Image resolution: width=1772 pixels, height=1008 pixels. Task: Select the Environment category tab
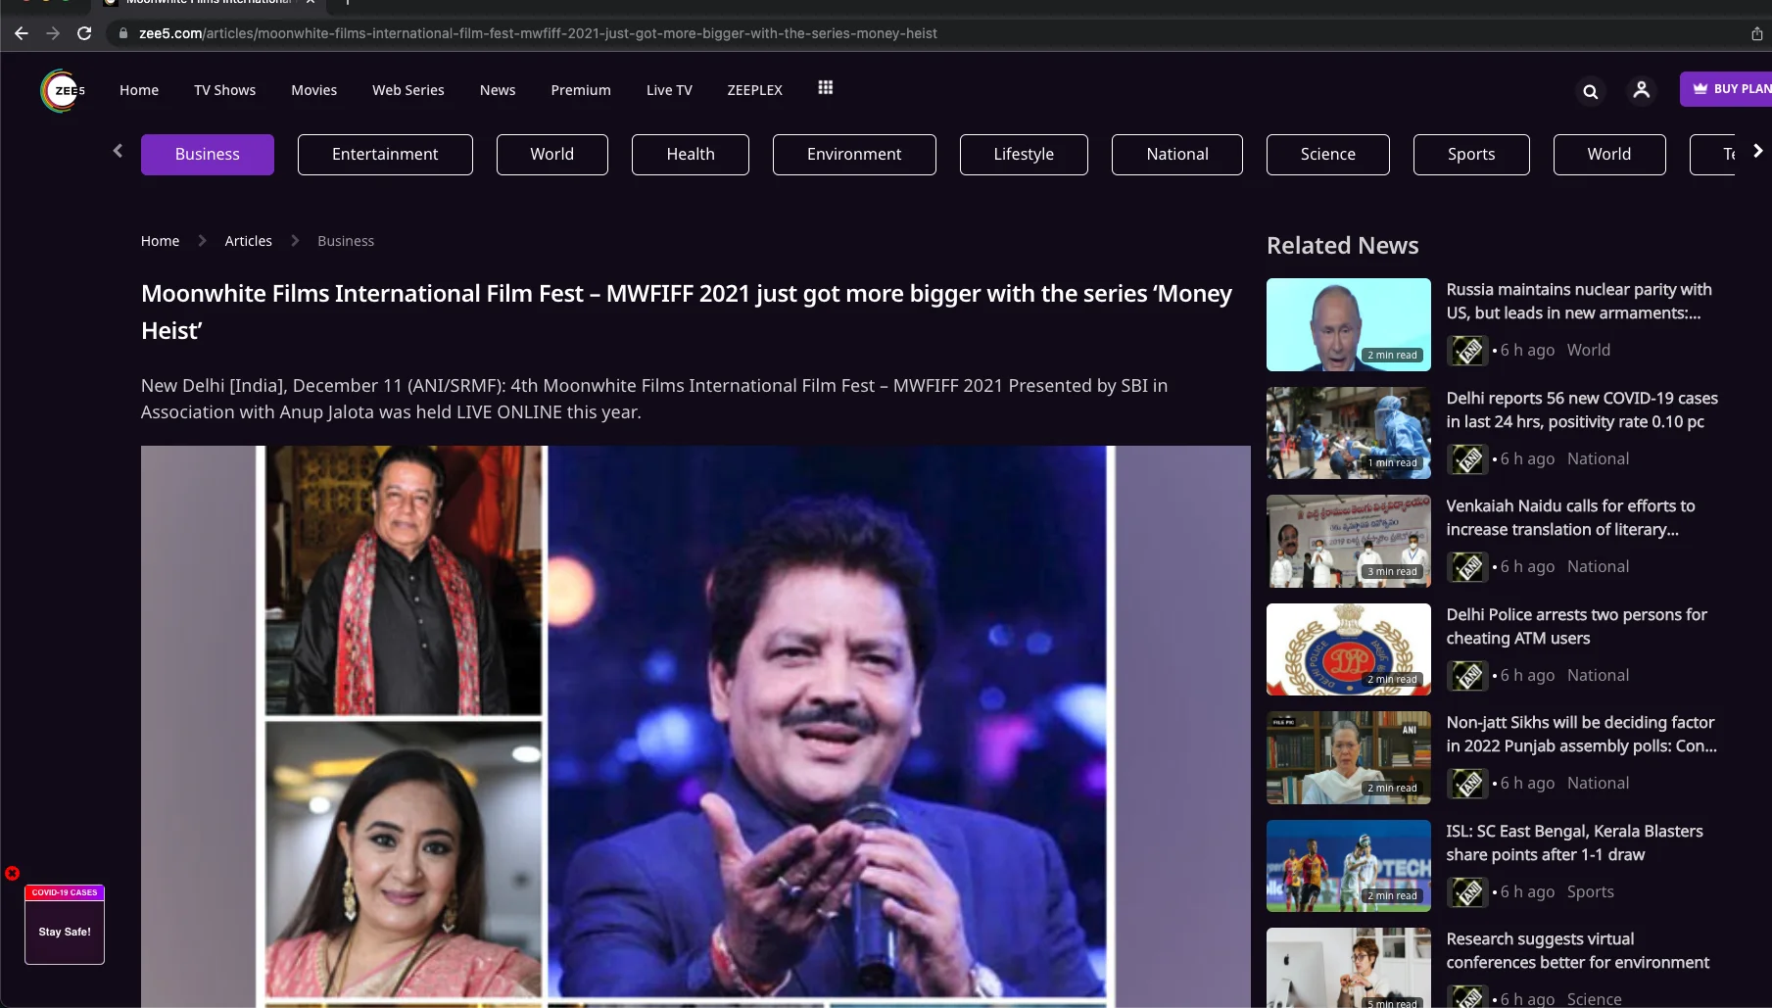point(854,155)
